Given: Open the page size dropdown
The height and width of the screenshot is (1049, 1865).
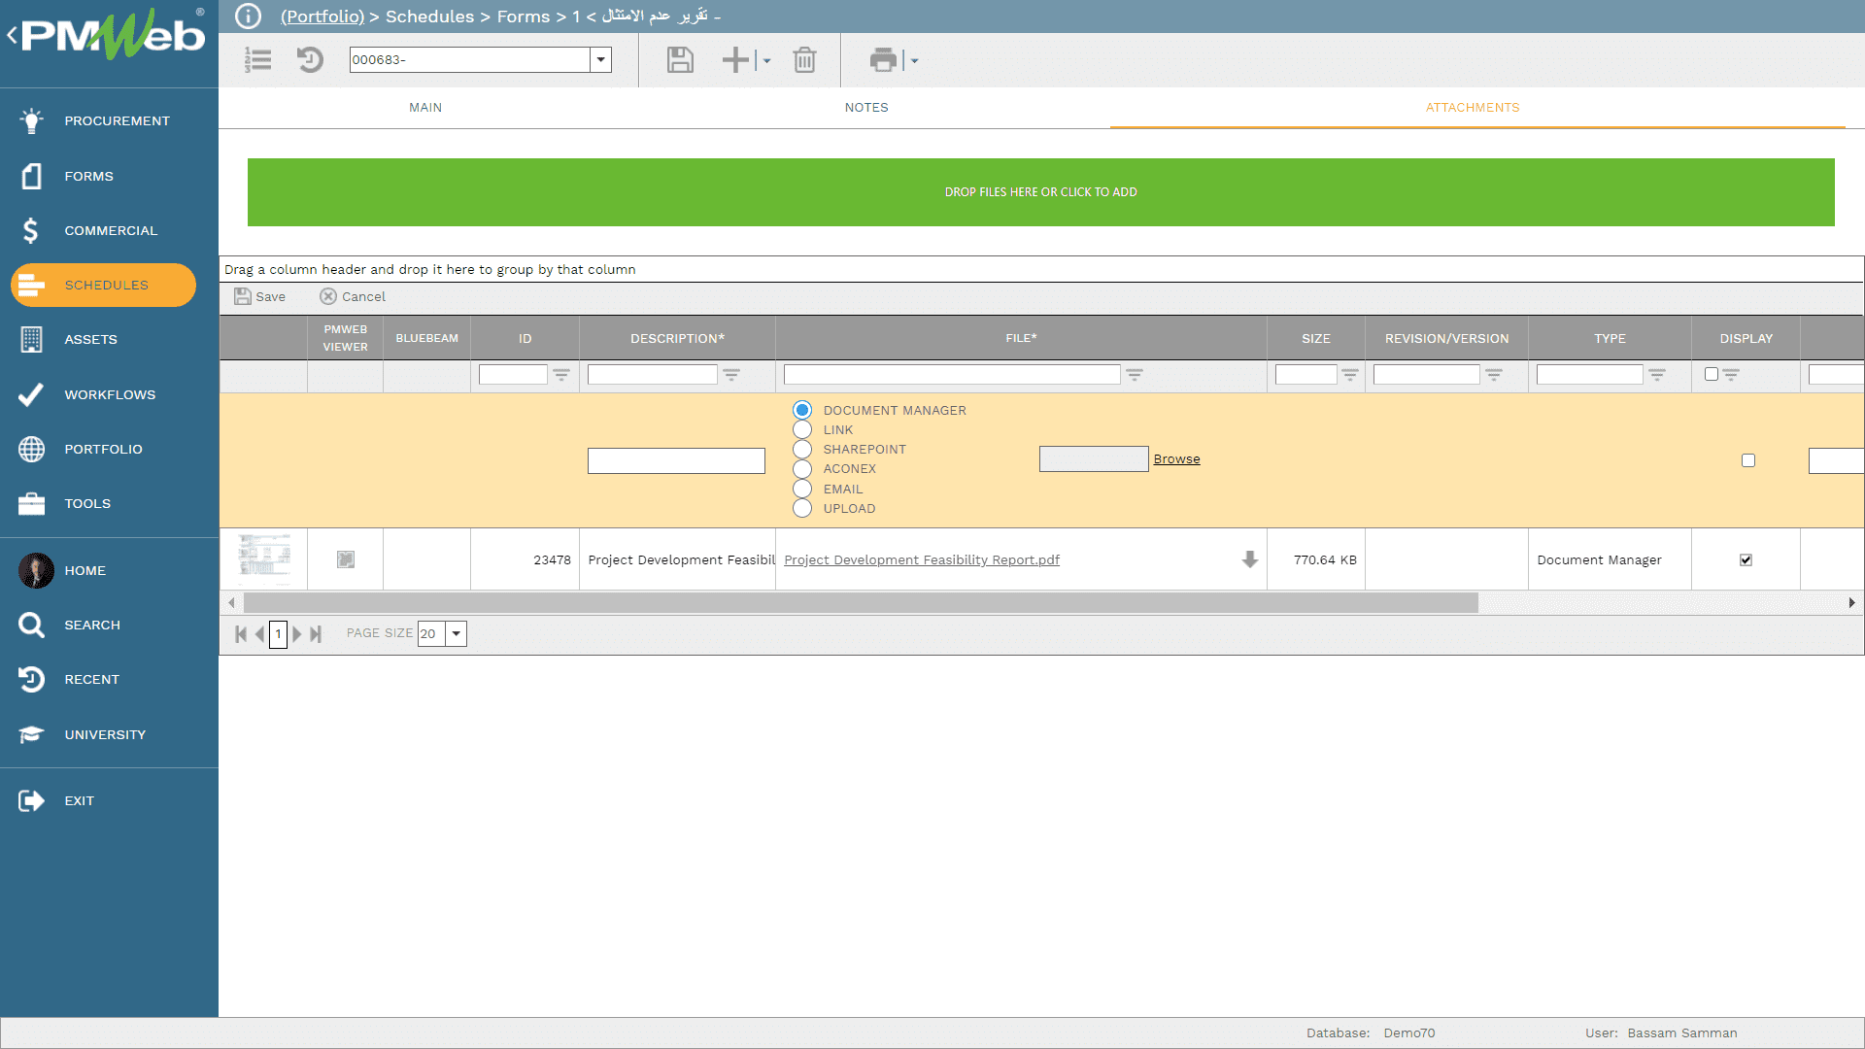Looking at the screenshot, I should tap(456, 633).
